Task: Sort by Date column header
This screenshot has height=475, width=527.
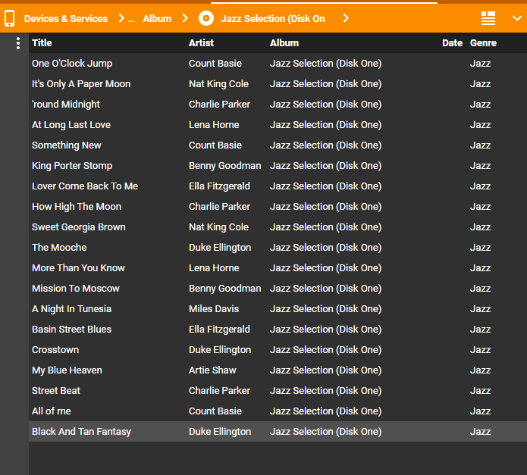Action: (x=452, y=43)
